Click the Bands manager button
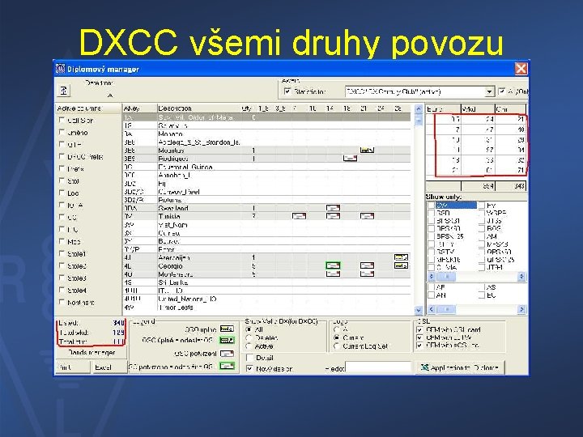Image resolution: width=583 pixels, height=437 pixels. coord(91,352)
